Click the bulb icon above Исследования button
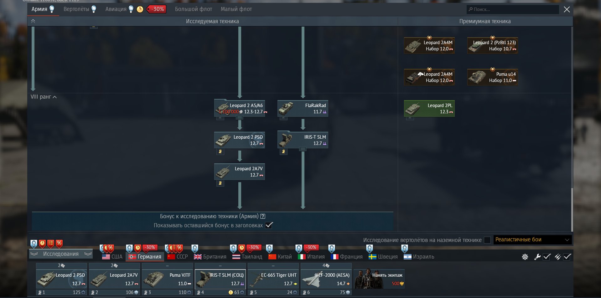This screenshot has height=298, width=601. coord(34,244)
